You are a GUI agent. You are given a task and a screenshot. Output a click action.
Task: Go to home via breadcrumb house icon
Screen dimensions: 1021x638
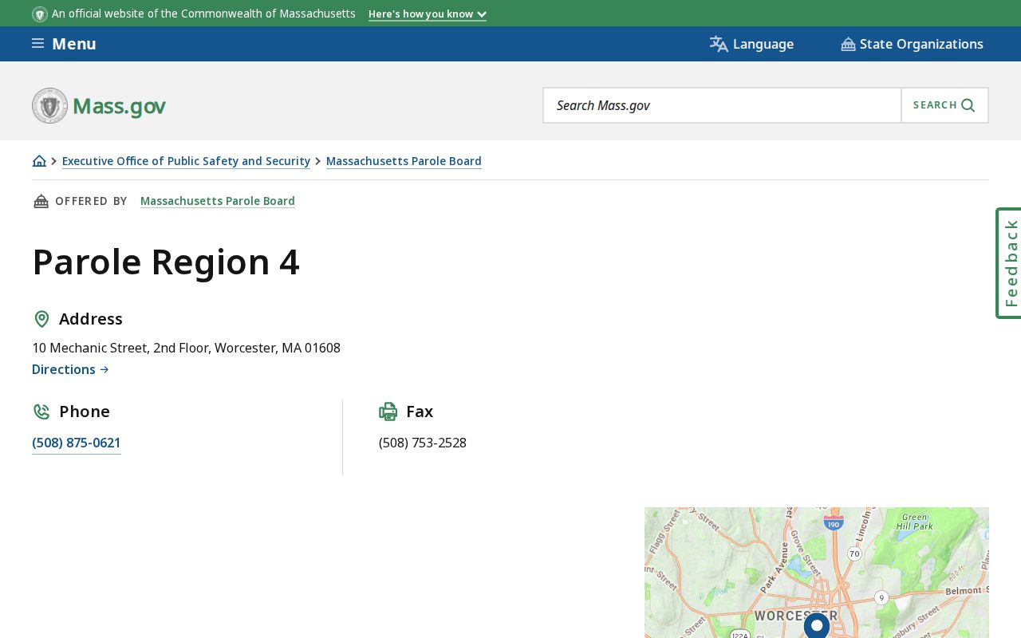[x=39, y=161]
